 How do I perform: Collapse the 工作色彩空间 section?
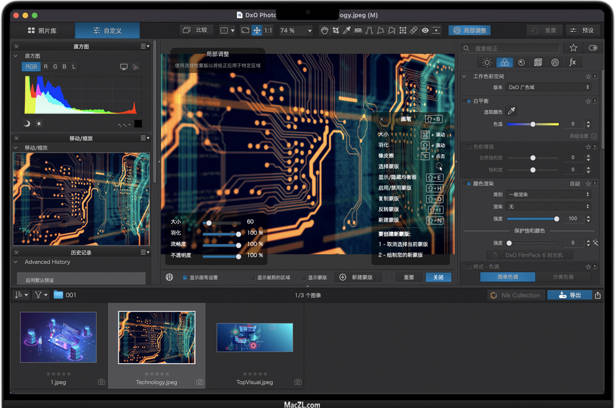tap(465, 76)
